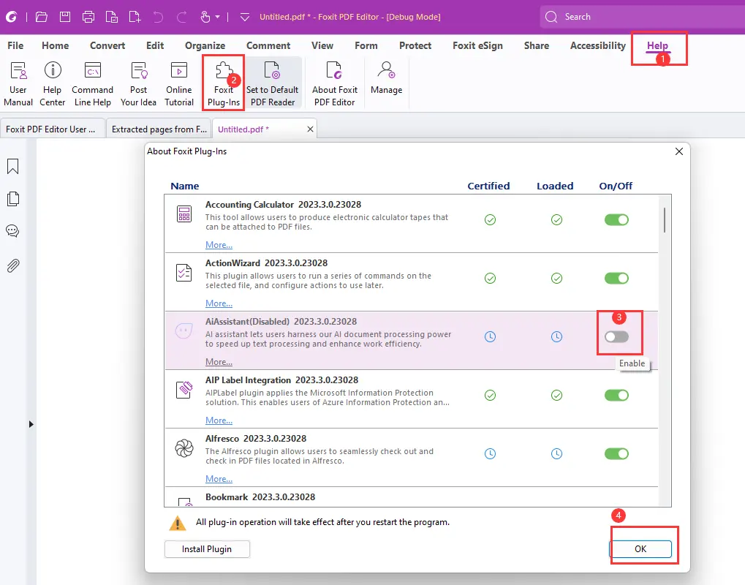Click the Install Plugin button

pyautogui.click(x=207, y=548)
